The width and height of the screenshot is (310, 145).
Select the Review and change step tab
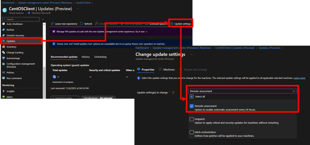point(193,69)
